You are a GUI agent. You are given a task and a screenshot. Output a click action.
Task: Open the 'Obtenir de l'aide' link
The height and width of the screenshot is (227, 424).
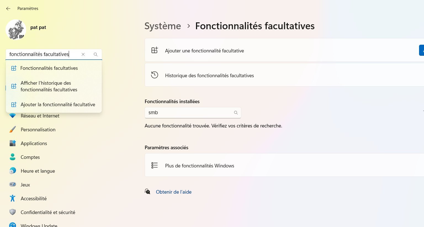pyautogui.click(x=174, y=192)
